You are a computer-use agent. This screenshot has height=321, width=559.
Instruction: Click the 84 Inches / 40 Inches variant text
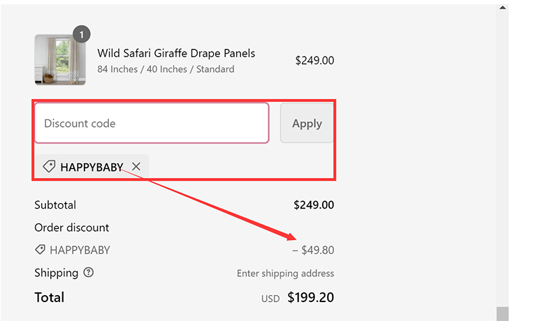(x=166, y=69)
